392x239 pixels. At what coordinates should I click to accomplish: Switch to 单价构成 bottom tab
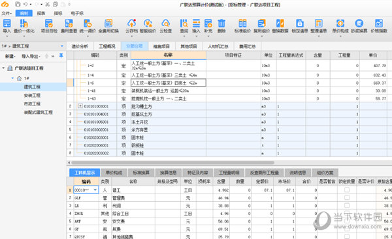(114, 173)
